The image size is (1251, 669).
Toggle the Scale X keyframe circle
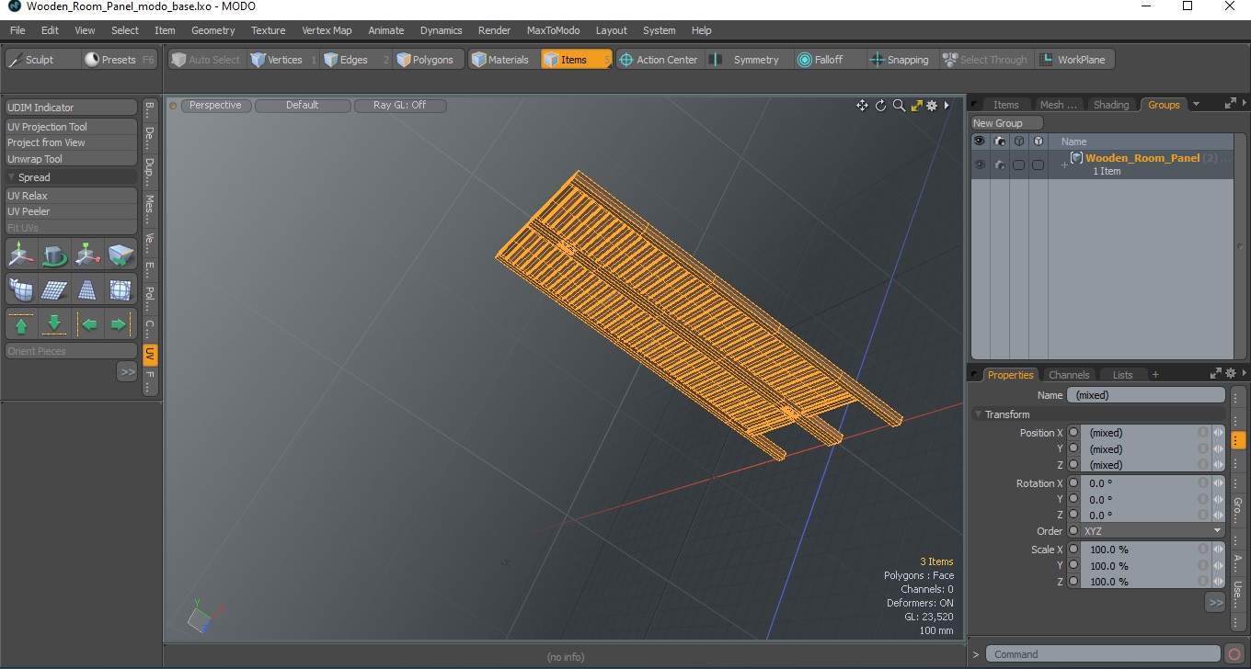tap(1073, 550)
